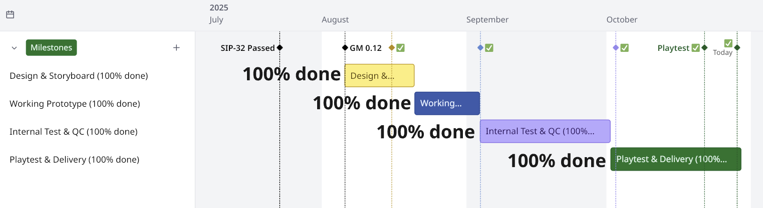The width and height of the screenshot is (763, 208).
Task: Click the gold diamond milestone in August
Action: 392,48
